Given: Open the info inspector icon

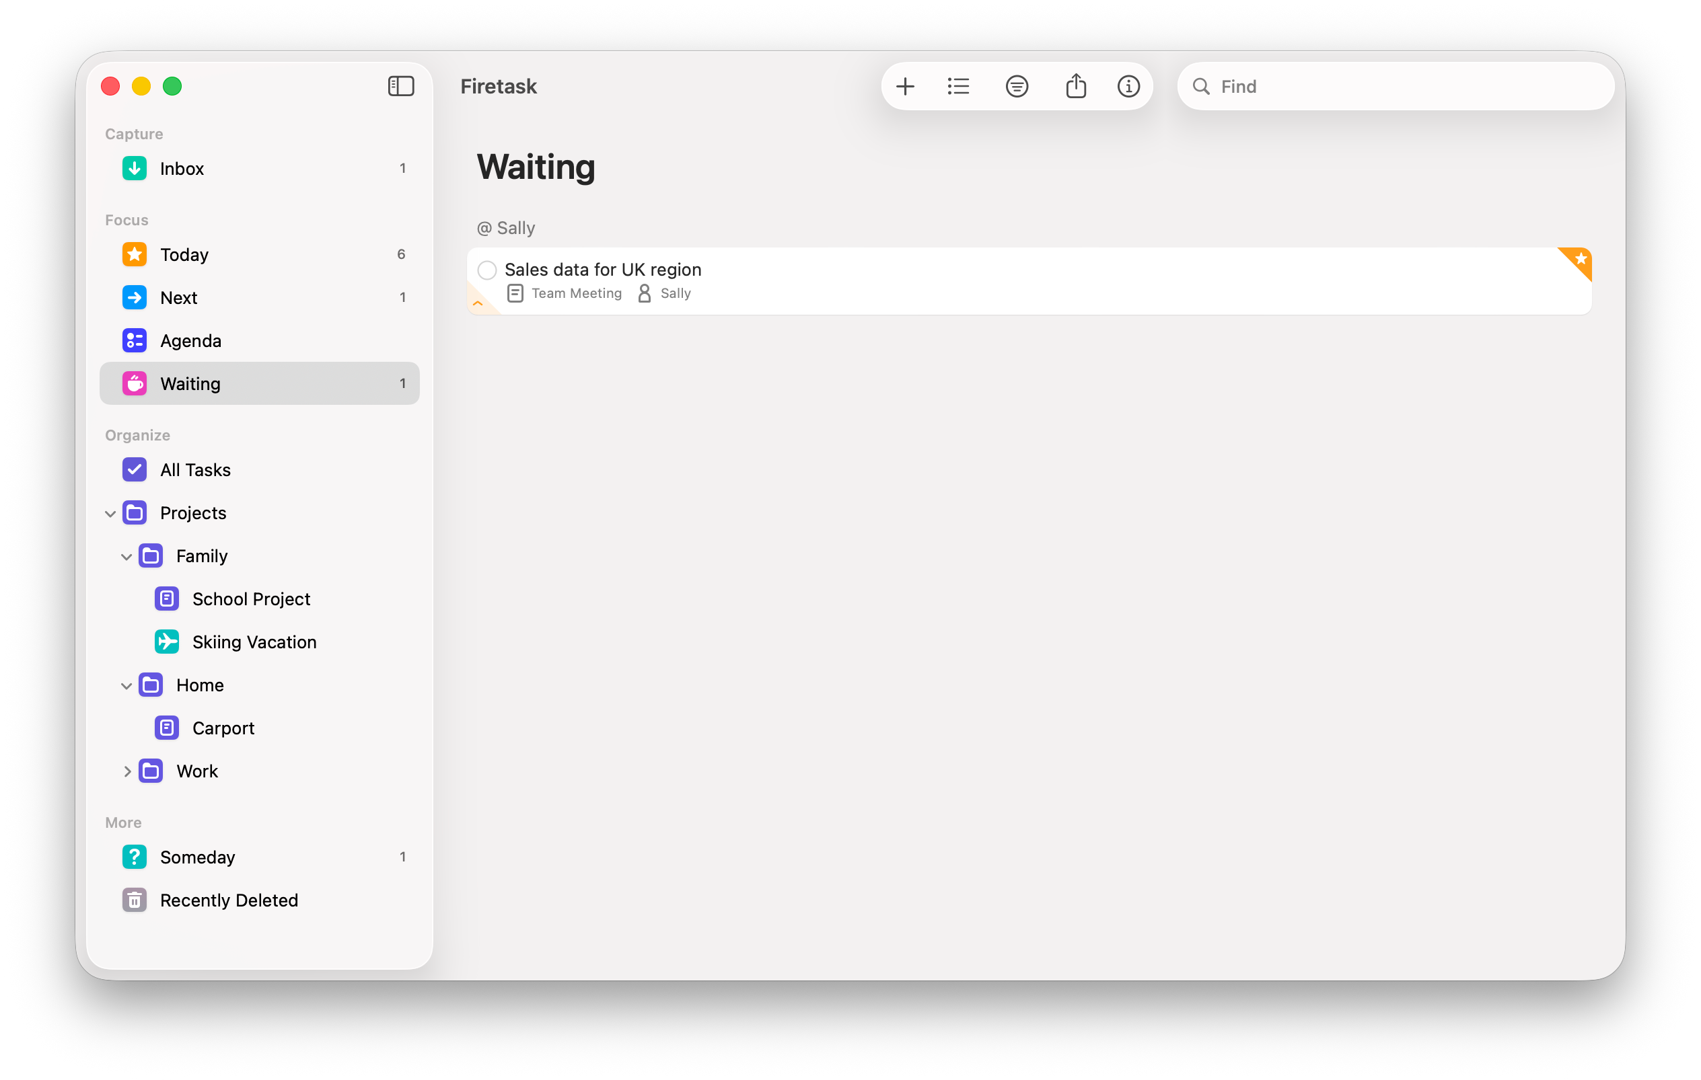Looking at the screenshot, I should (x=1128, y=87).
